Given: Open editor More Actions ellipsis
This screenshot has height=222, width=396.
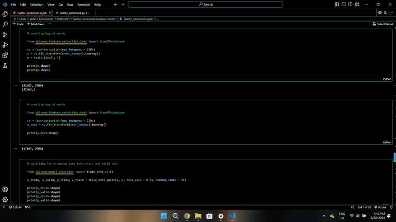Looking at the screenshot, I should click(391, 12).
